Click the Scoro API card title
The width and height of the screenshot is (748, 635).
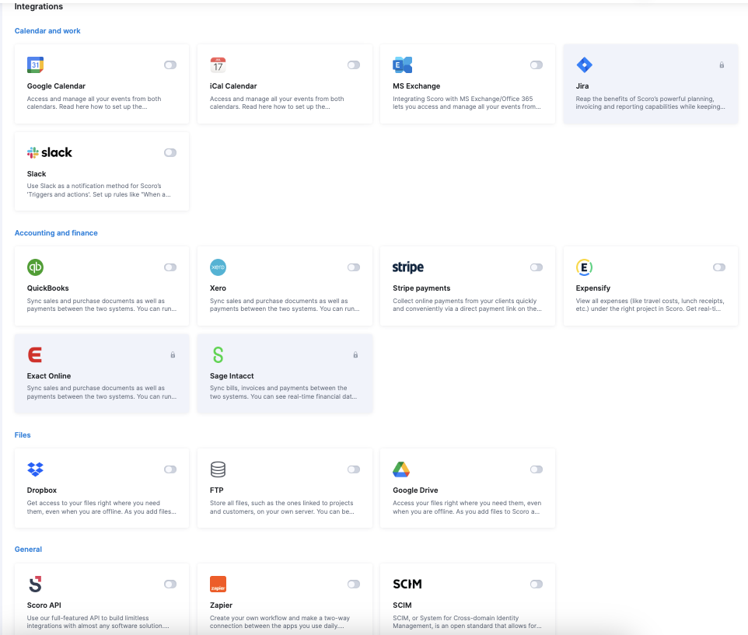(44, 605)
